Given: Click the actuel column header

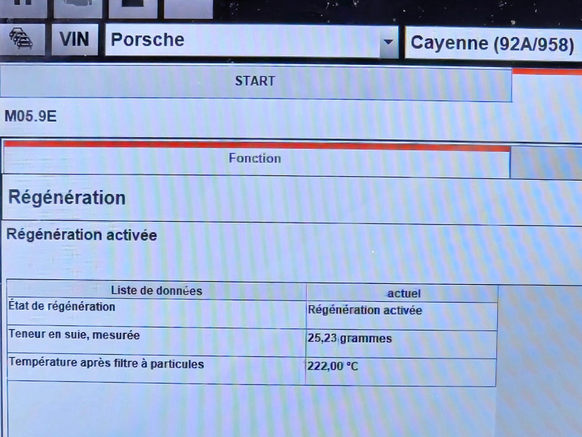Looking at the screenshot, I should coord(403,293).
